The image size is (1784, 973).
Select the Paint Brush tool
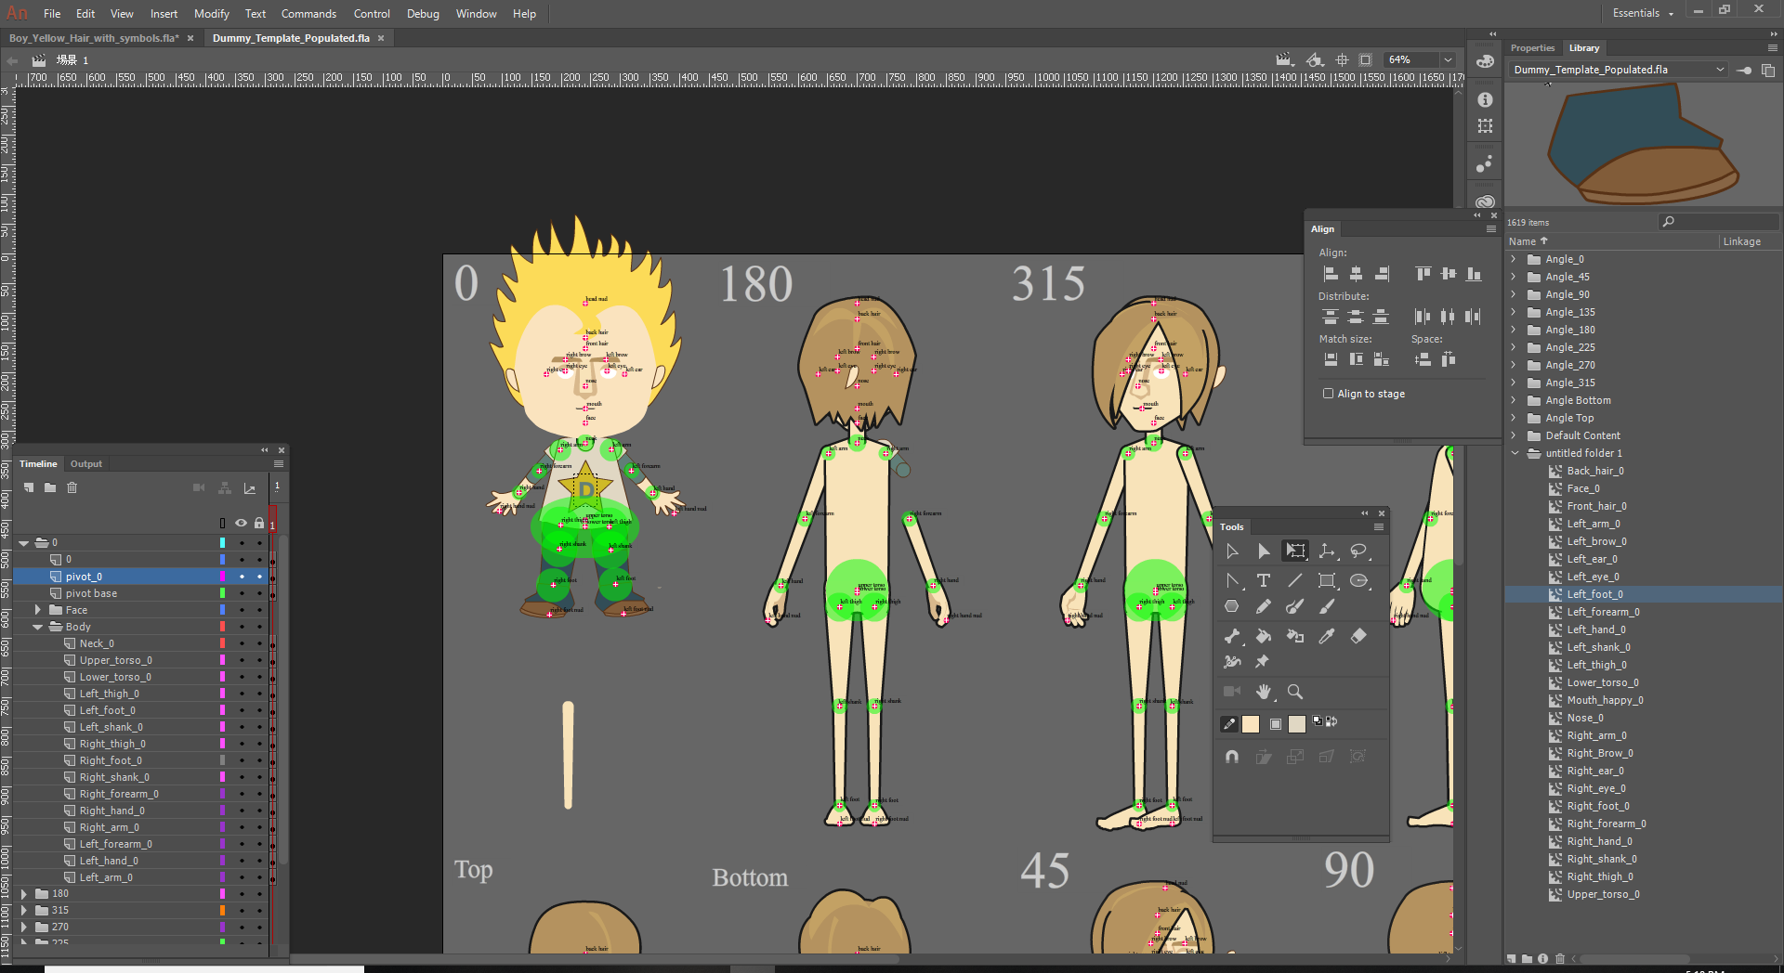pos(1295,606)
